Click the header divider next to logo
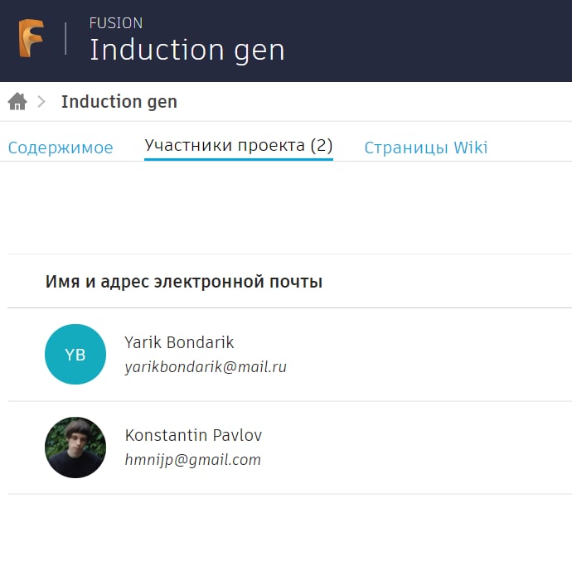The width and height of the screenshot is (572, 571). [65, 38]
